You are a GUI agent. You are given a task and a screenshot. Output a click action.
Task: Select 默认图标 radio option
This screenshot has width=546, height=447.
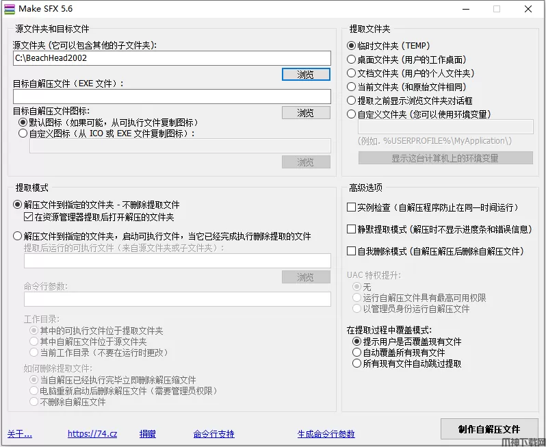tap(23, 123)
